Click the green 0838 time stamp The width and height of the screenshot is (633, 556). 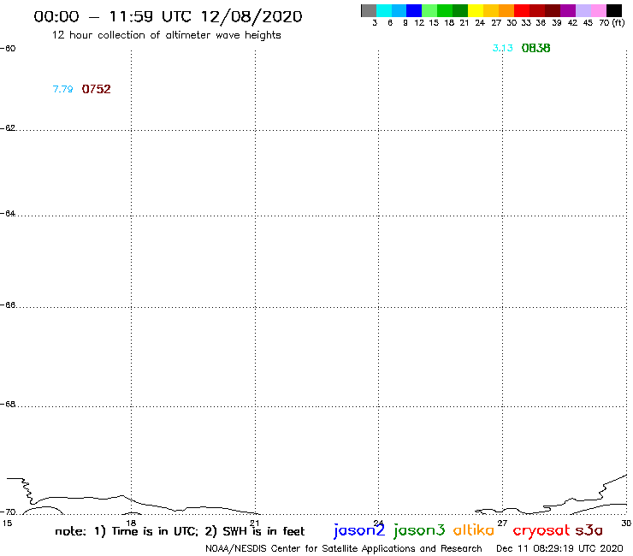535,48
